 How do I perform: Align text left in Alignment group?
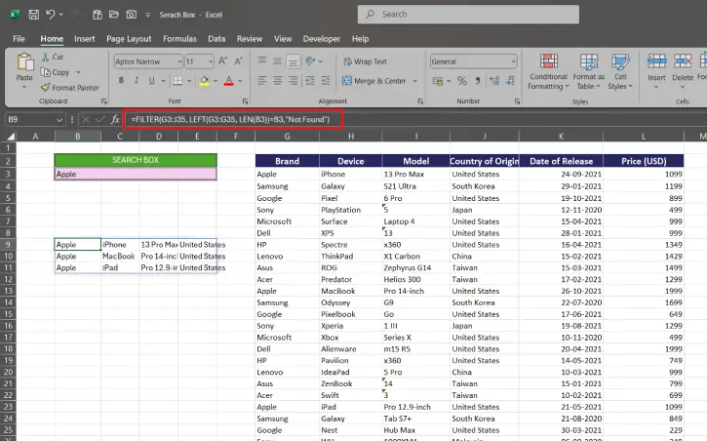(x=262, y=81)
